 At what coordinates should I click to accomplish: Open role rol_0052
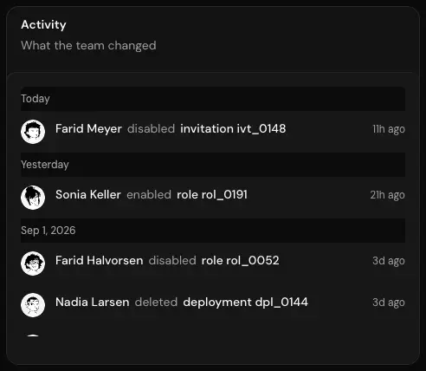[241, 261]
